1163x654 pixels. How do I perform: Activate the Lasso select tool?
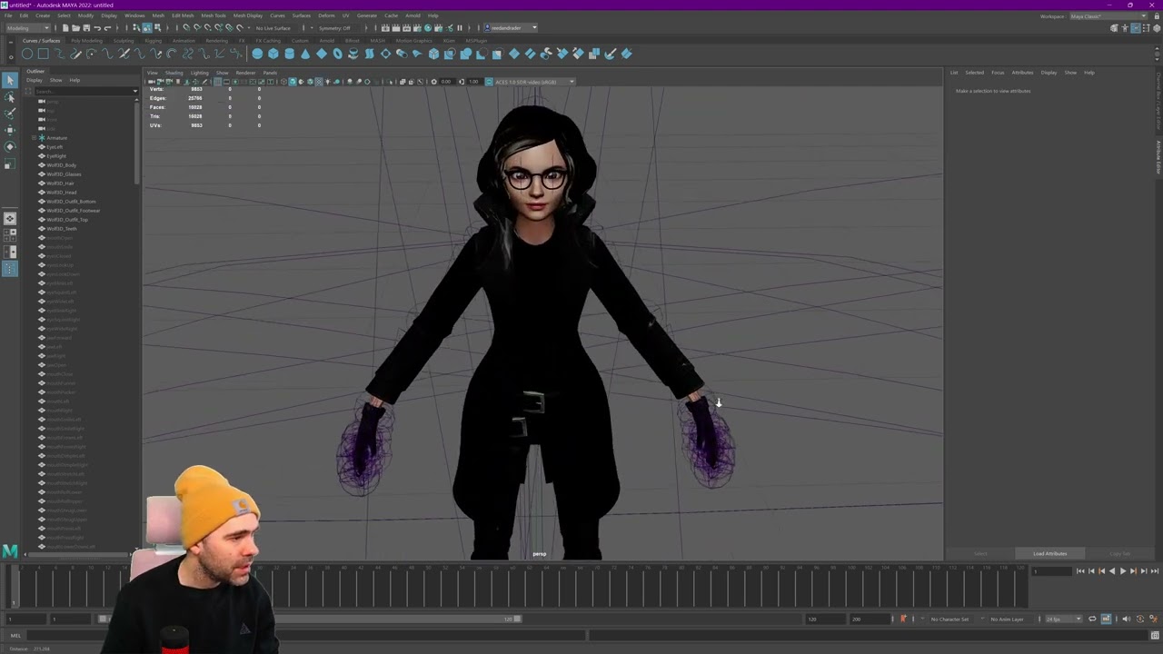[x=10, y=96]
